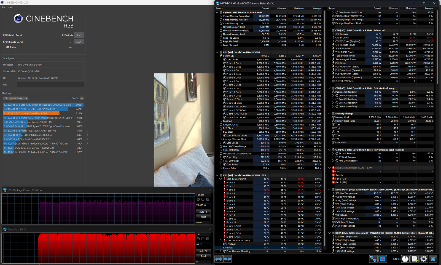Screen dimensions: 441x265
Task: Click the expand columns double-arrow icon
Action: coord(219,259)
